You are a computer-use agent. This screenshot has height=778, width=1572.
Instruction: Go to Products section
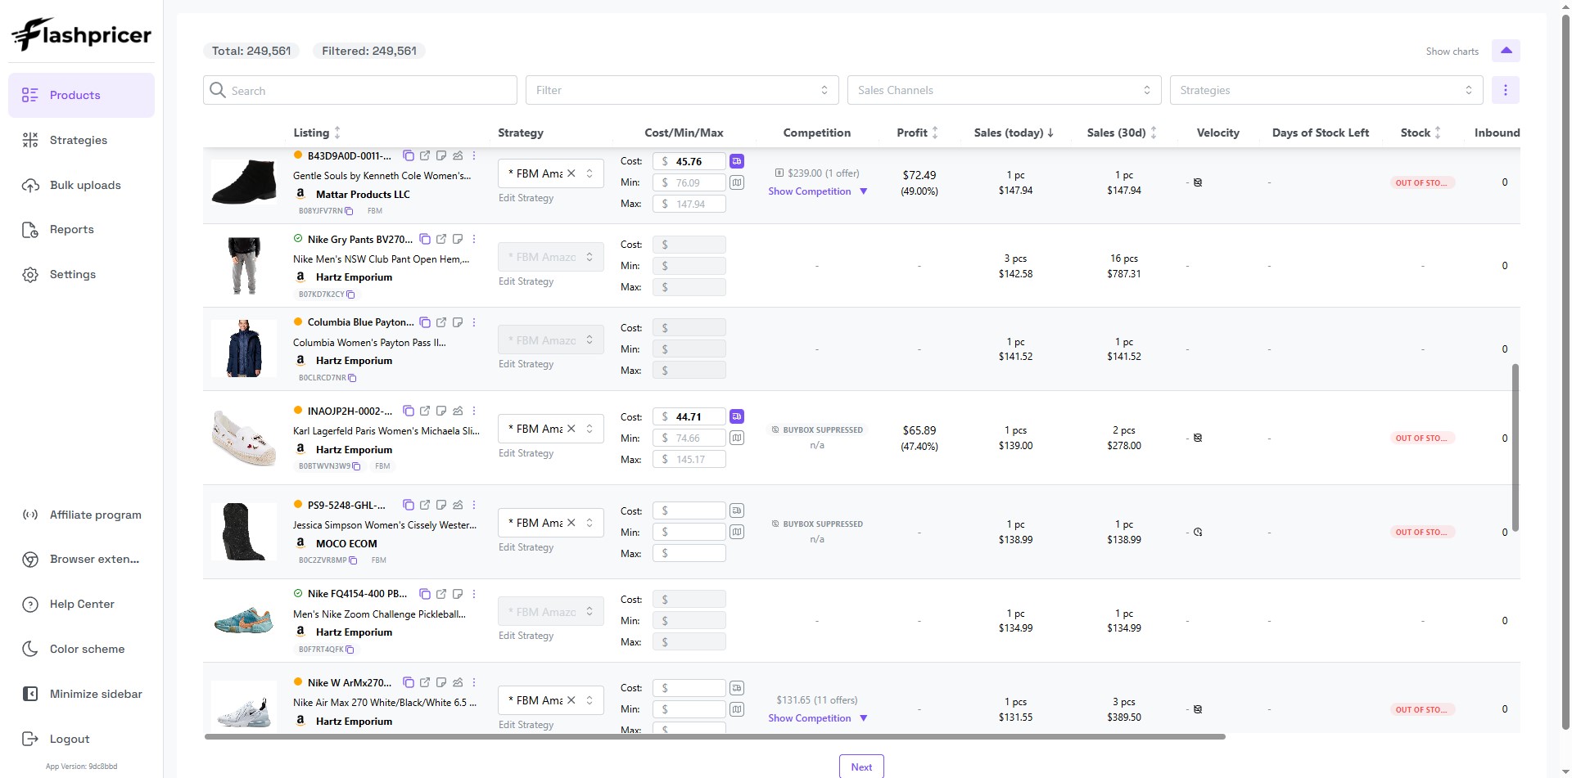coord(81,95)
